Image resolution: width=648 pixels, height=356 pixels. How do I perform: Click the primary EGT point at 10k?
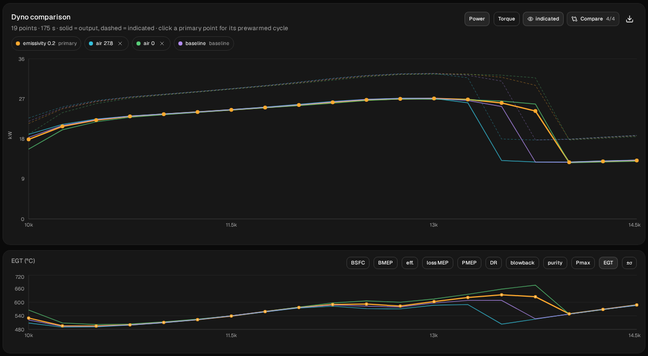pos(29,318)
